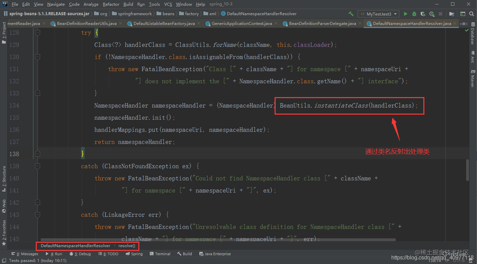Open the Navigate menu
477x264 pixels.
click(x=56, y=4)
